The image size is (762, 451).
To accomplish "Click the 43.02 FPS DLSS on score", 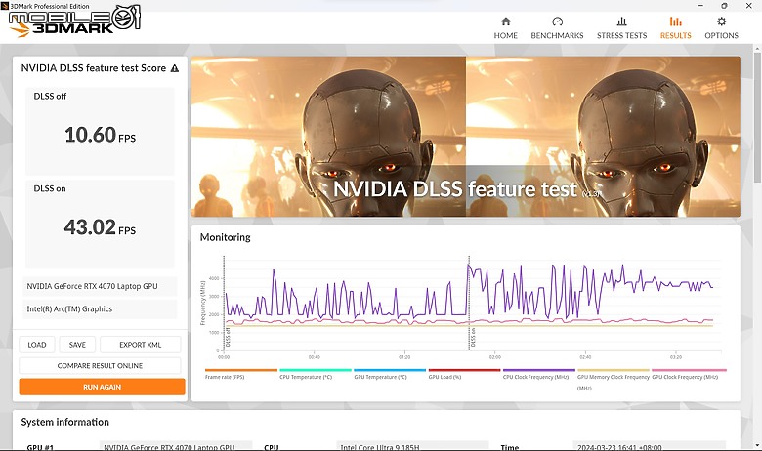I will [x=100, y=227].
